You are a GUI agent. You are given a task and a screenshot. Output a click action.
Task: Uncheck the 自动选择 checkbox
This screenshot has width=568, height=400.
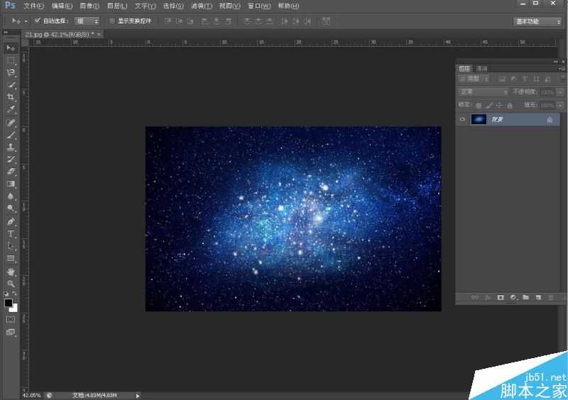click(x=38, y=21)
